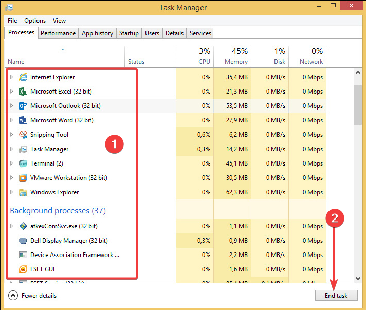This screenshot has width=366, height=310.
Task: Select the Microsoft Outlook (32 bit) row name
Action: (65, 106)
